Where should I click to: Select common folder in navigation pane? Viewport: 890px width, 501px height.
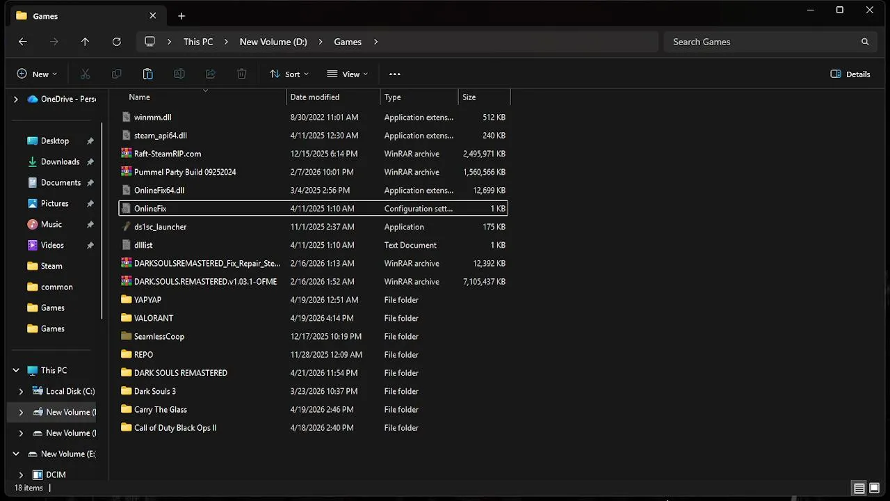point(56,287)
